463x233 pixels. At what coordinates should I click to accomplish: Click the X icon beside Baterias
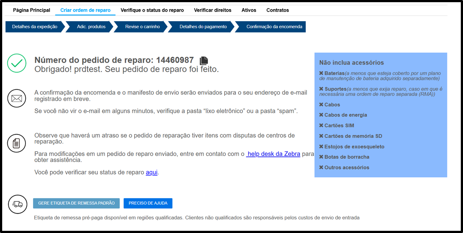point(321,73)
